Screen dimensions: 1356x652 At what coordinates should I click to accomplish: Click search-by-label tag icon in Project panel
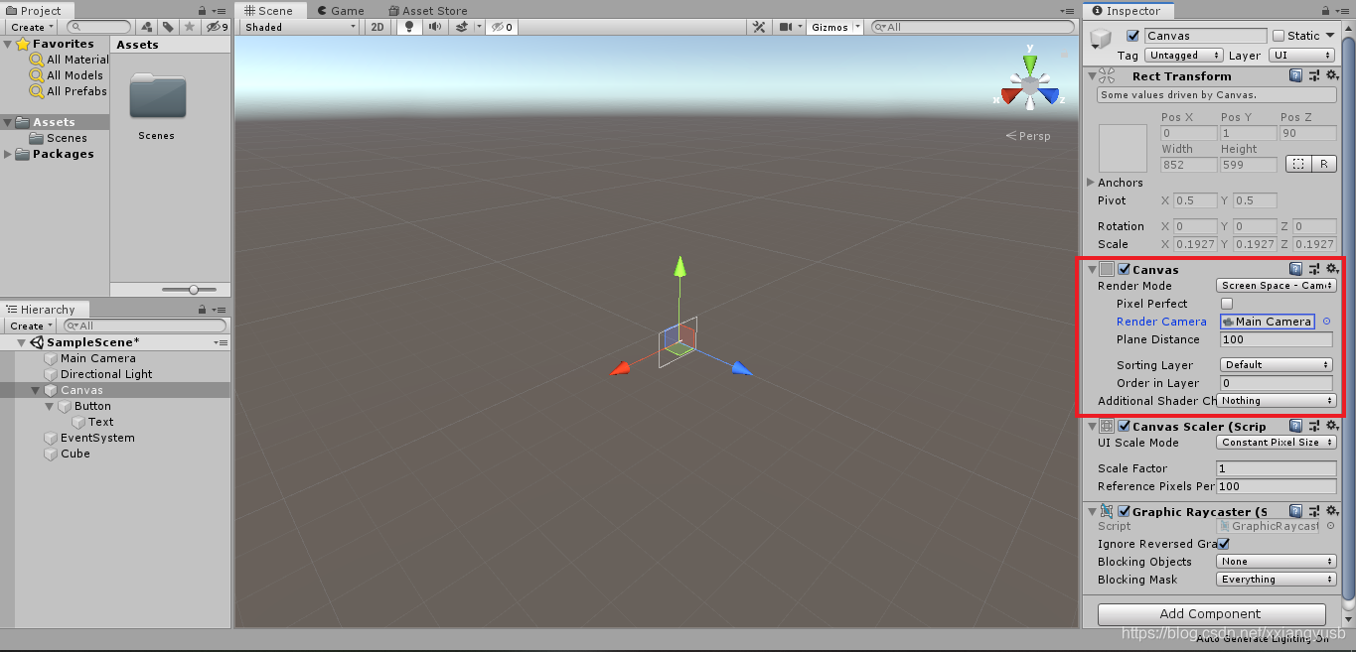168,27
